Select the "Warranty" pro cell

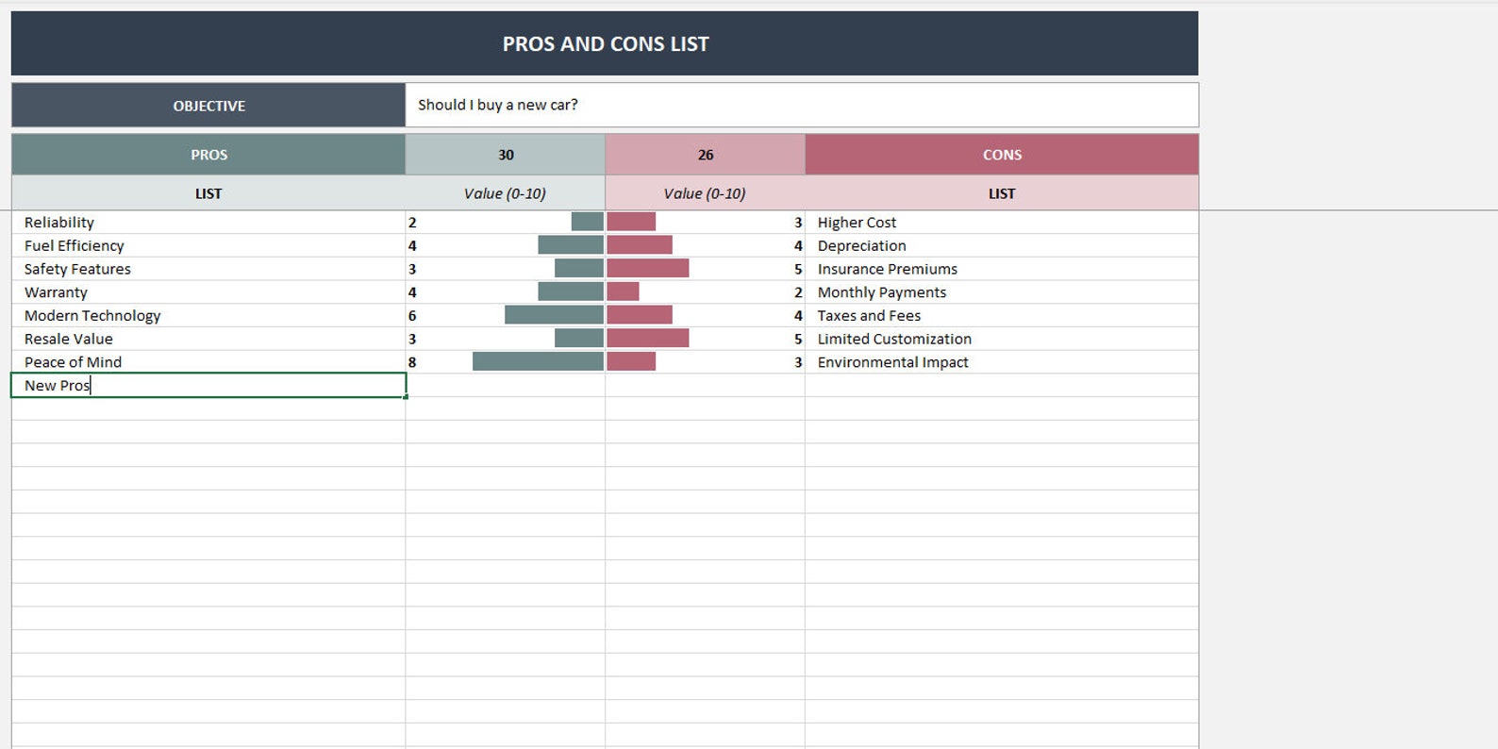[208, 292]
